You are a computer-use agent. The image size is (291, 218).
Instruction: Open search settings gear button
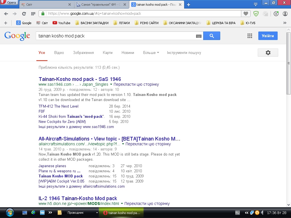pyautogui.click(x=268, y=53)
